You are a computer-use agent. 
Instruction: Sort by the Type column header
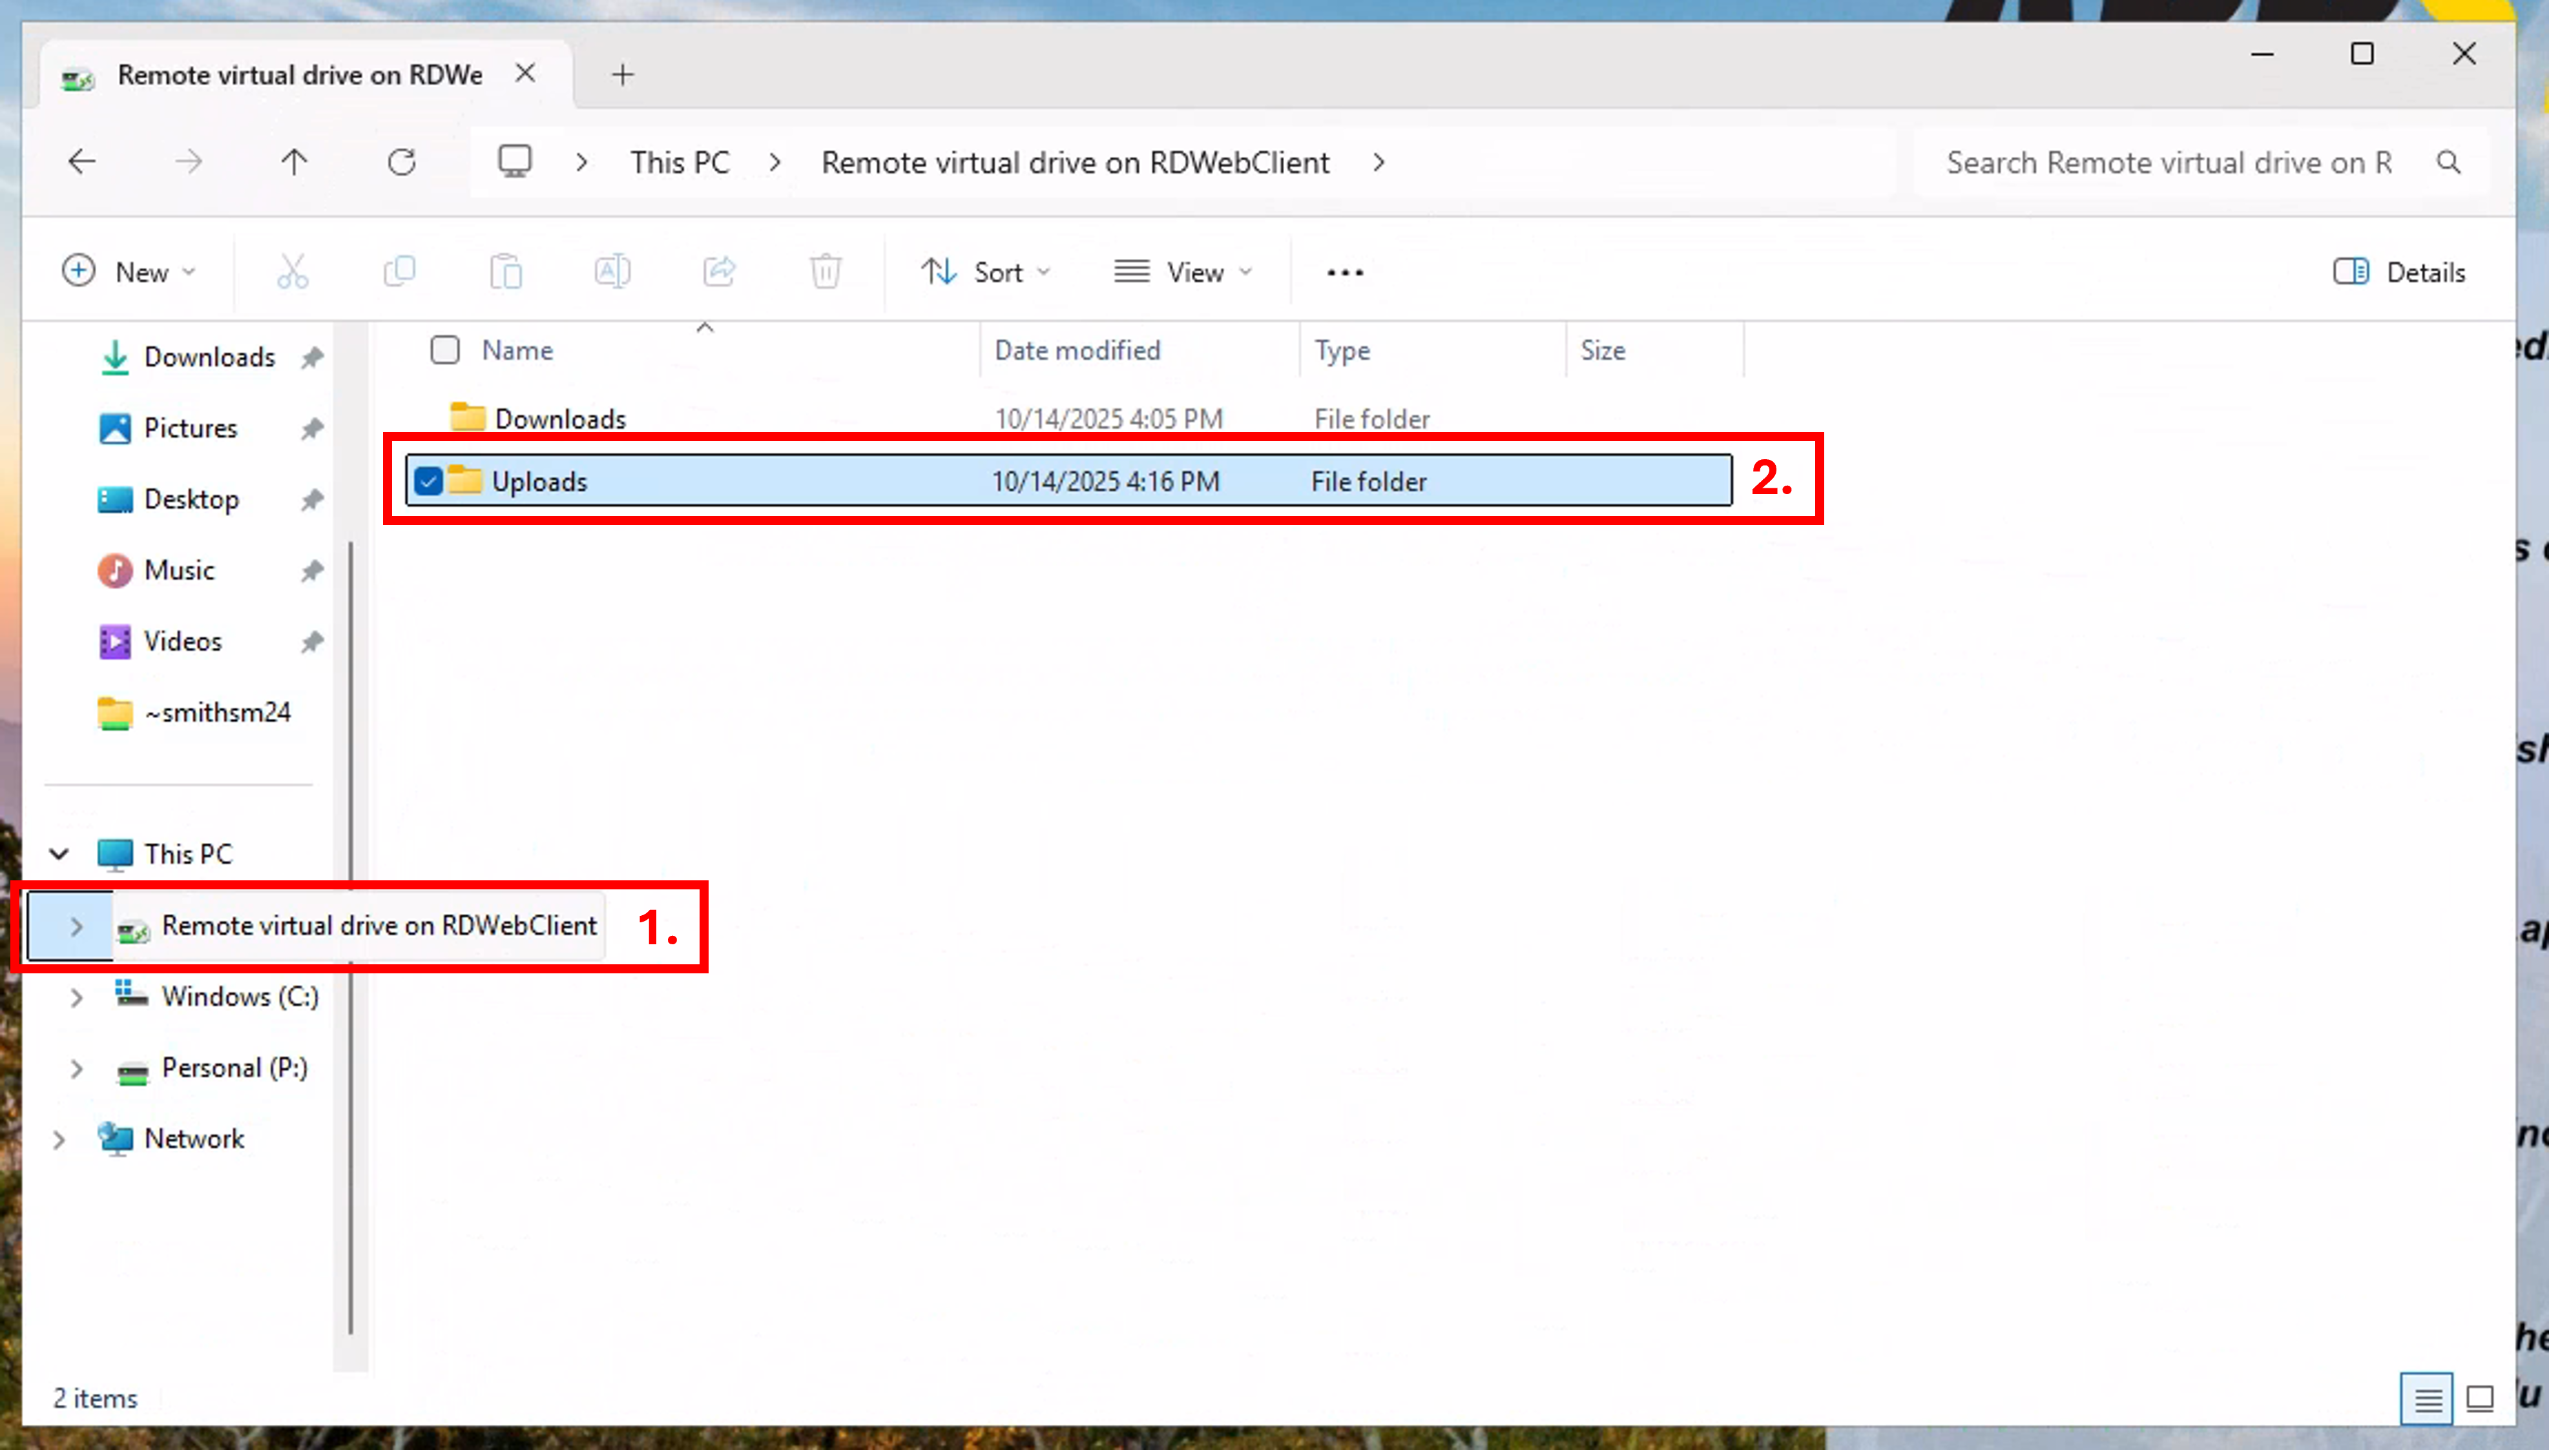[x=1341, y=349]
